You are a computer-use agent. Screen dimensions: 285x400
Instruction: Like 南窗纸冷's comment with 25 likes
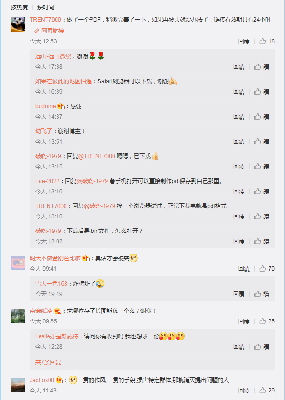(x=267, y=321)
